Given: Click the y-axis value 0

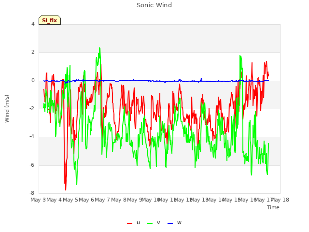Looking at the screenshot, I should click(x=33, y=81).
